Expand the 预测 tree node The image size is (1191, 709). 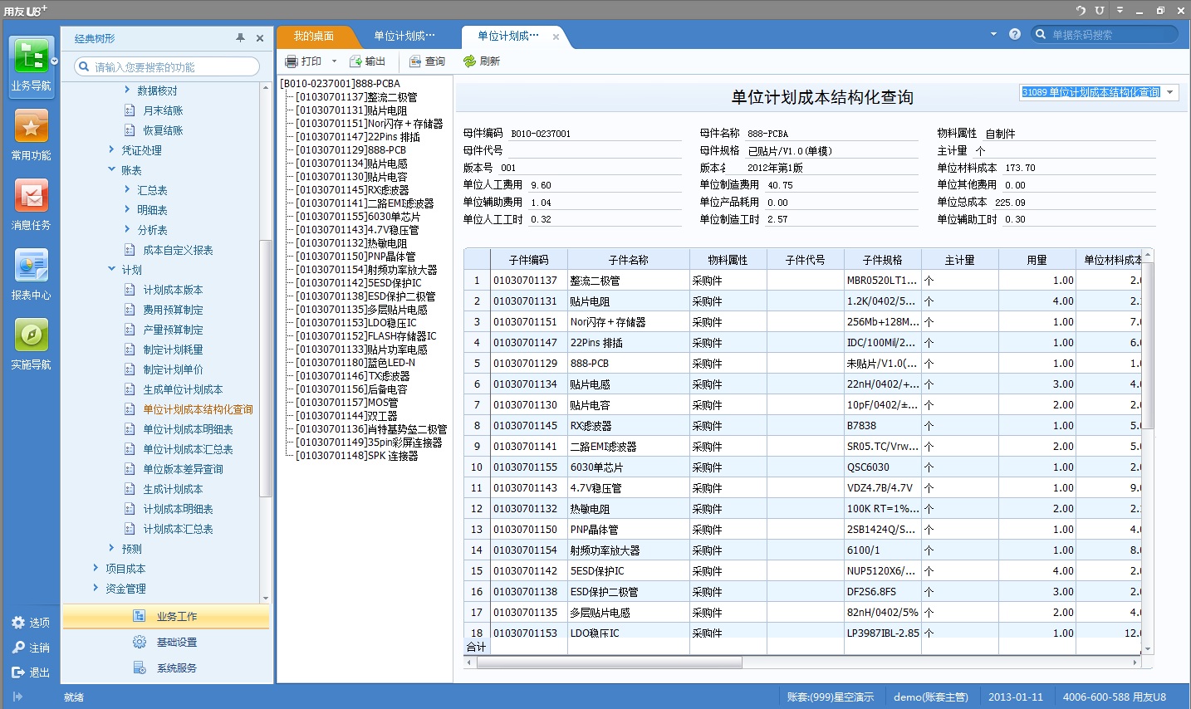click(x=111, y=548)
